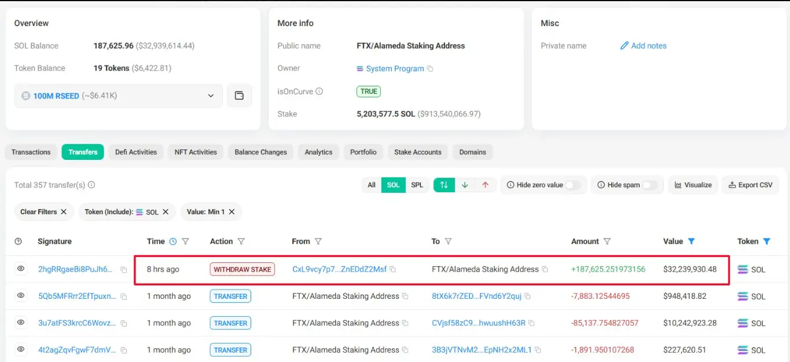Open the Stake Accounts tab
790x362 pixels.
click(418, 152)
